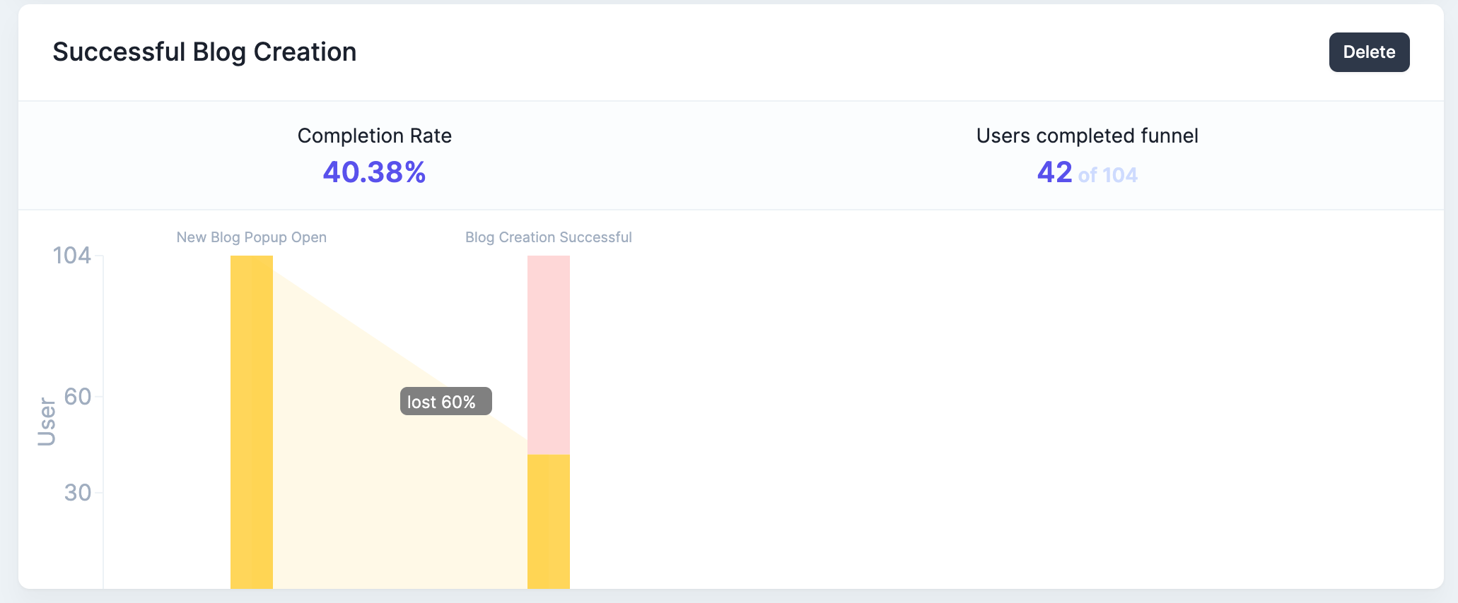Click the 'Blog Creation Successful' step label
This screenshot has height=603, width=1458.
point(549,237)
